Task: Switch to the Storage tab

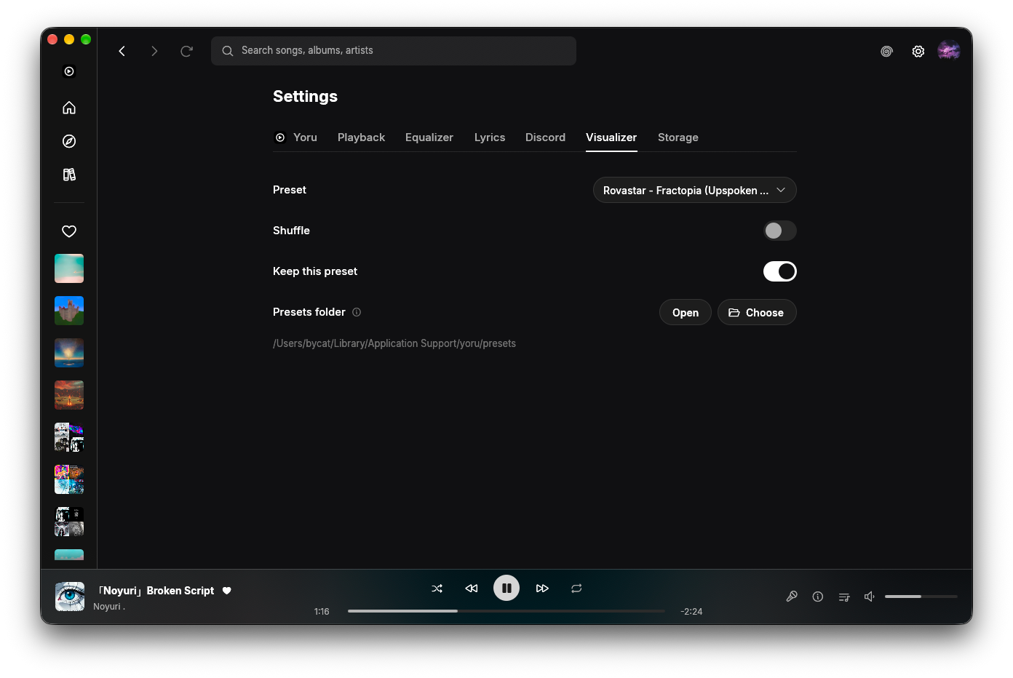Action: 678,137
